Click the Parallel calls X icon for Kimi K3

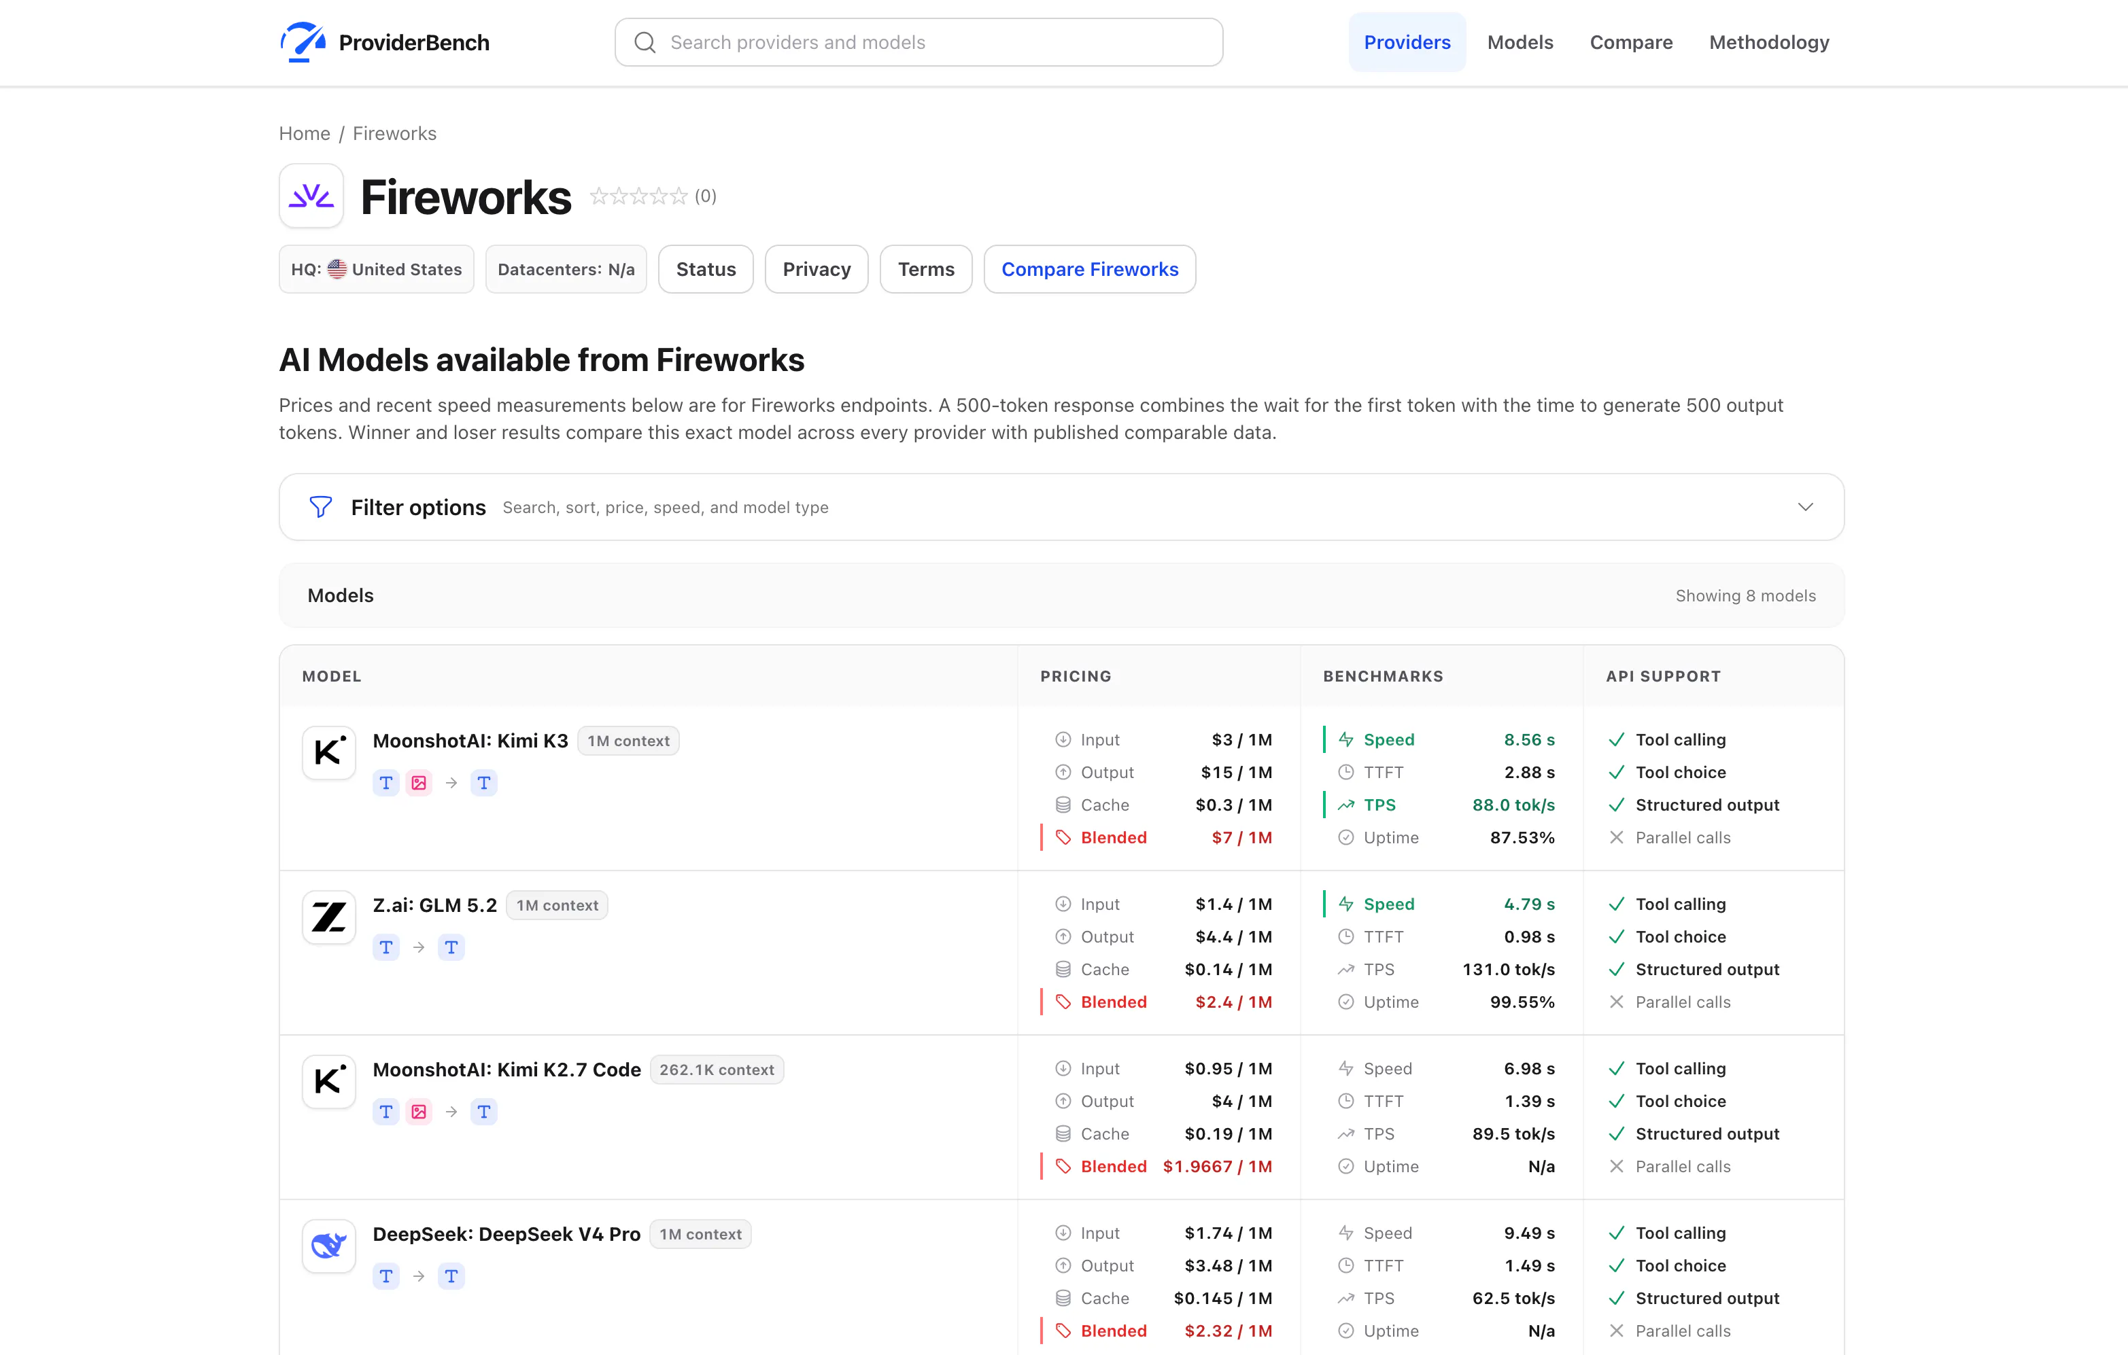[x=1616, y=837]
